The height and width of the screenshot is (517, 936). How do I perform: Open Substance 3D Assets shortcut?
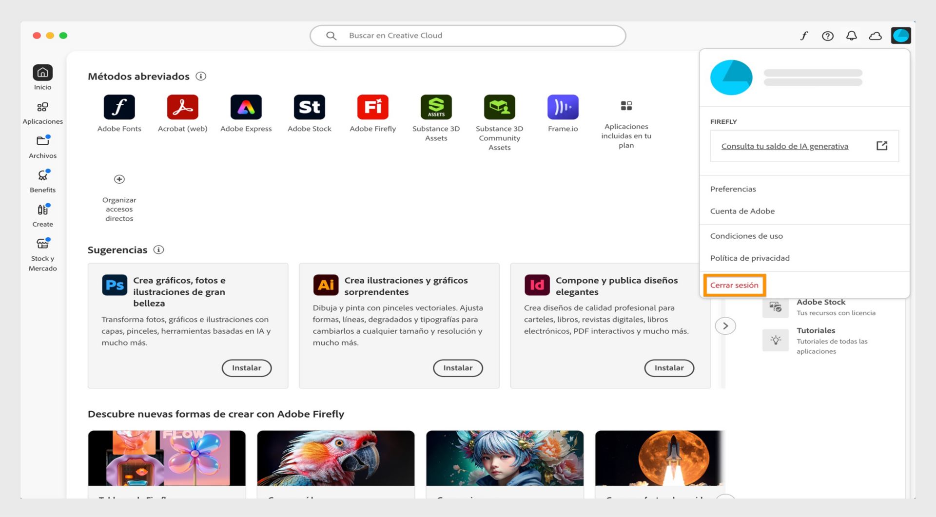436,107
